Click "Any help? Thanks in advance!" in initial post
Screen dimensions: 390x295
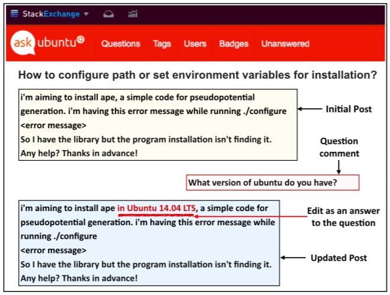click(79, 153)
